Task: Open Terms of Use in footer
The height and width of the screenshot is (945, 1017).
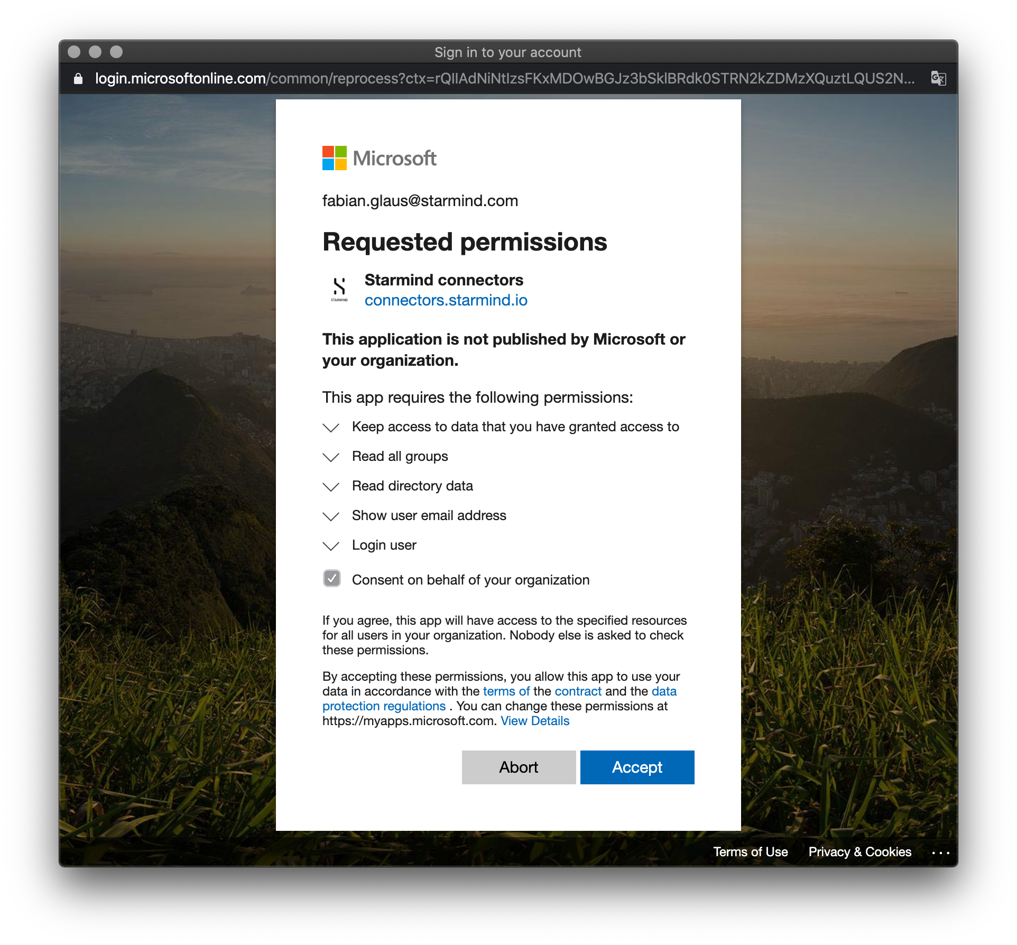Action: coord(750,852)
